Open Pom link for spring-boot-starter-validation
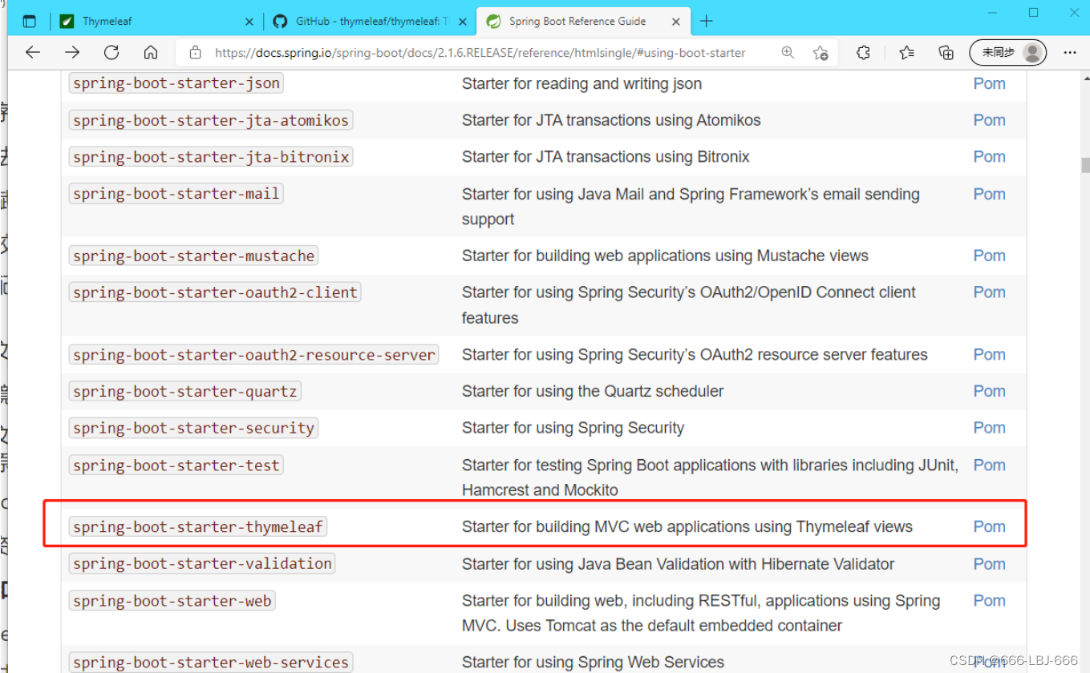Screen dimensions: 1090x673 coord(989,564)
